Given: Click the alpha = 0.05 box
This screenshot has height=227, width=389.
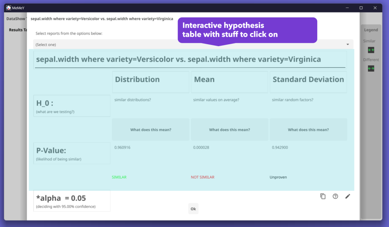Looking at the screenshot, I should 72,201.
